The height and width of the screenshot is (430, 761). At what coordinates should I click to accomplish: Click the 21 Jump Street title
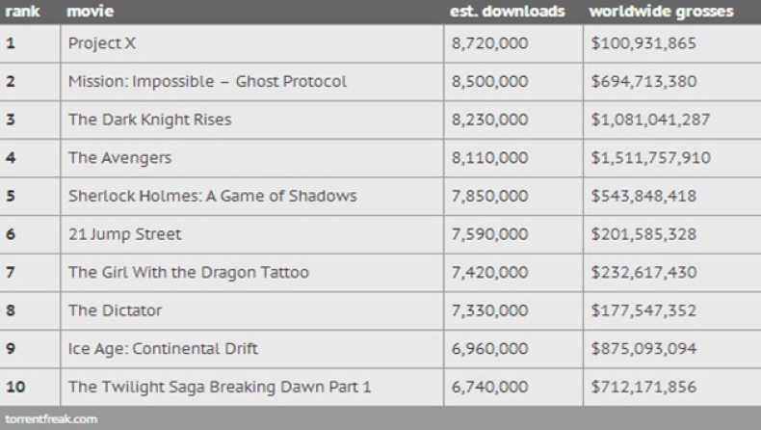[124, 234]
